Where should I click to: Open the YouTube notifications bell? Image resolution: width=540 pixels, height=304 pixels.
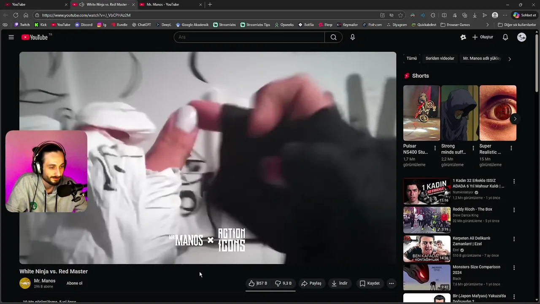coord(505,37)
